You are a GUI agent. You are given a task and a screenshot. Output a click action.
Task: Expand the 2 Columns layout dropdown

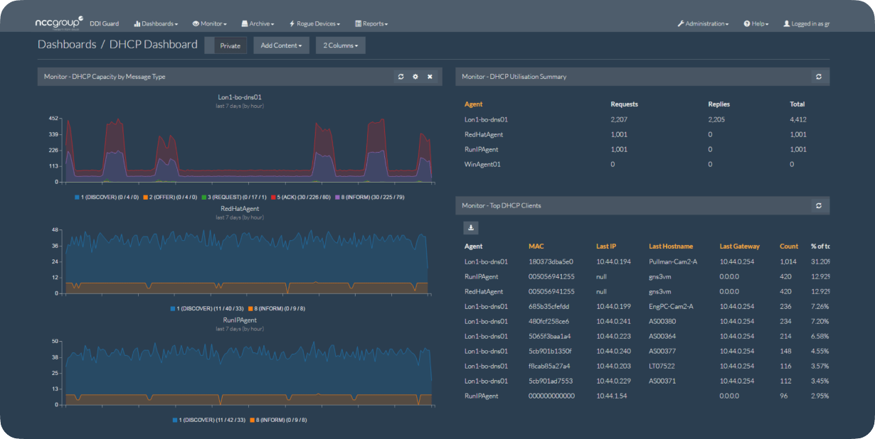point(340,45)
